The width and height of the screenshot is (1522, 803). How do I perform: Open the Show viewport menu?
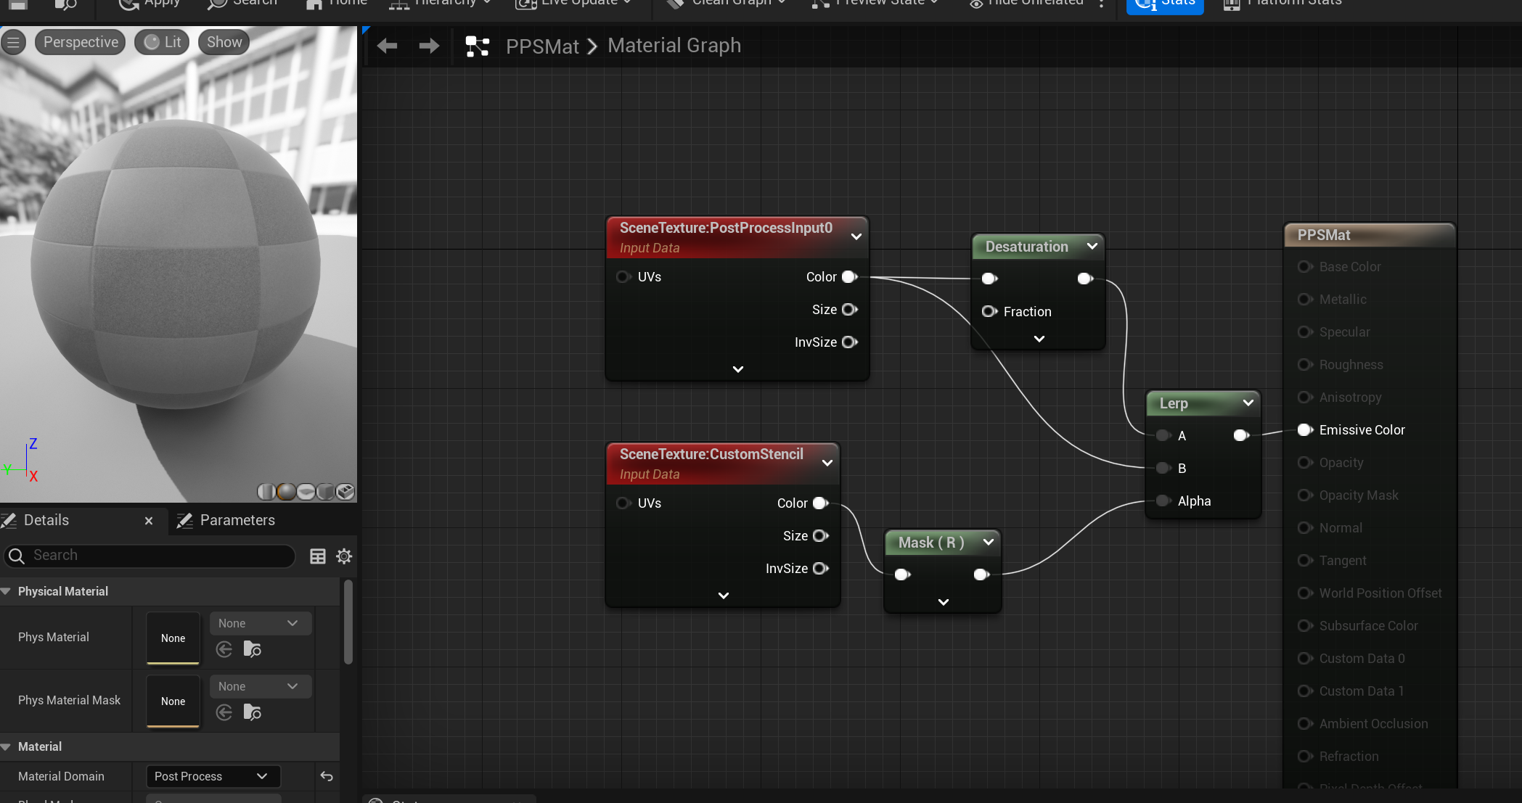click(x=224, y=43)
